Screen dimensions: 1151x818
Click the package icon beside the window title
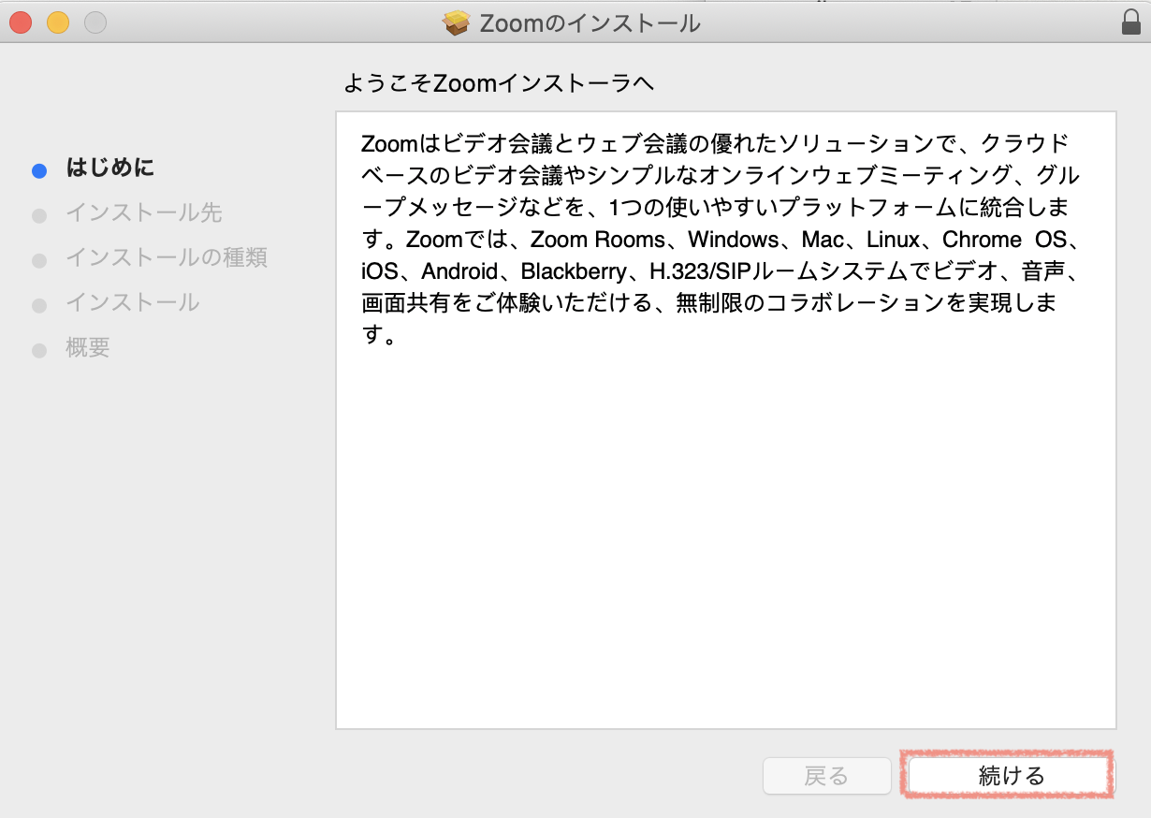pos(457,22)
